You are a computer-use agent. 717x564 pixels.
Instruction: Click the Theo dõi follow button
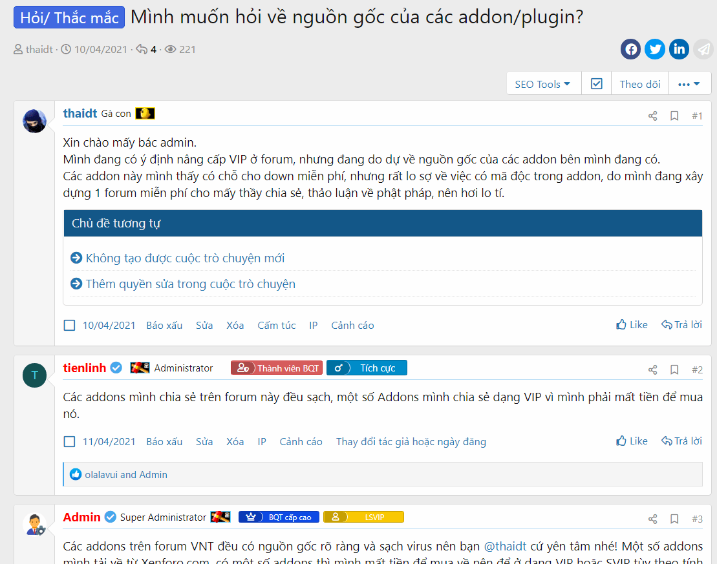[x=639, y=84]
